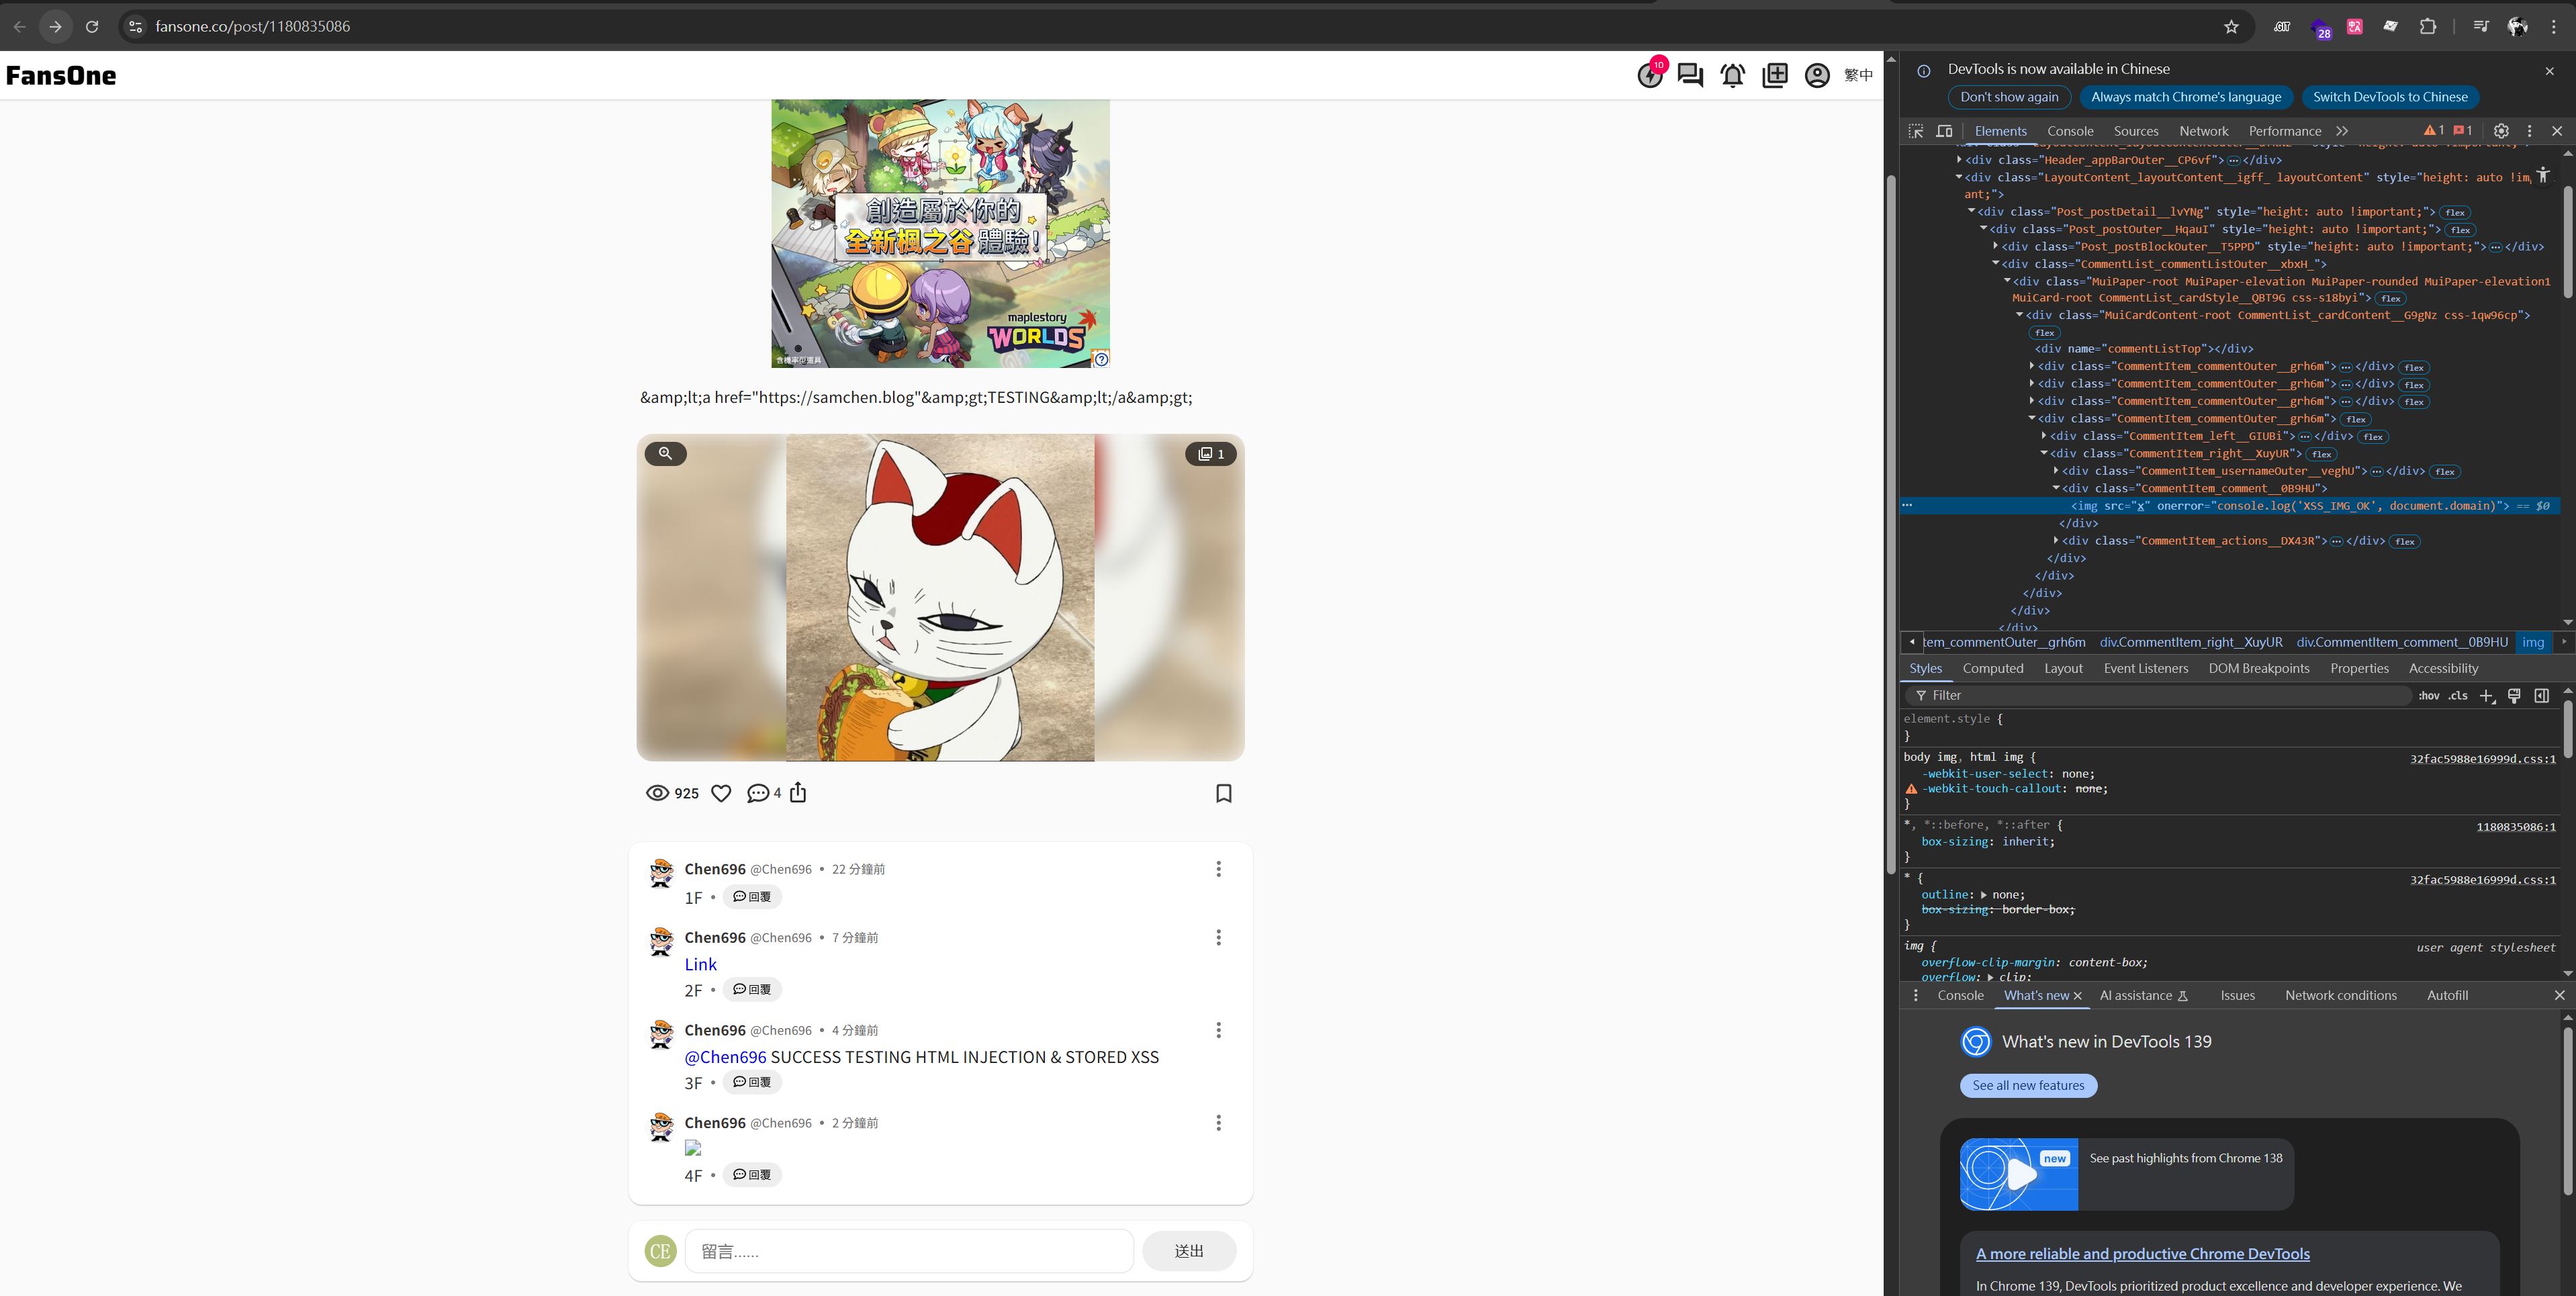Screen dimensions: 2576x1296
Task: Zoom the post image with the magnifier icon
Action: (x=666, y=454)
